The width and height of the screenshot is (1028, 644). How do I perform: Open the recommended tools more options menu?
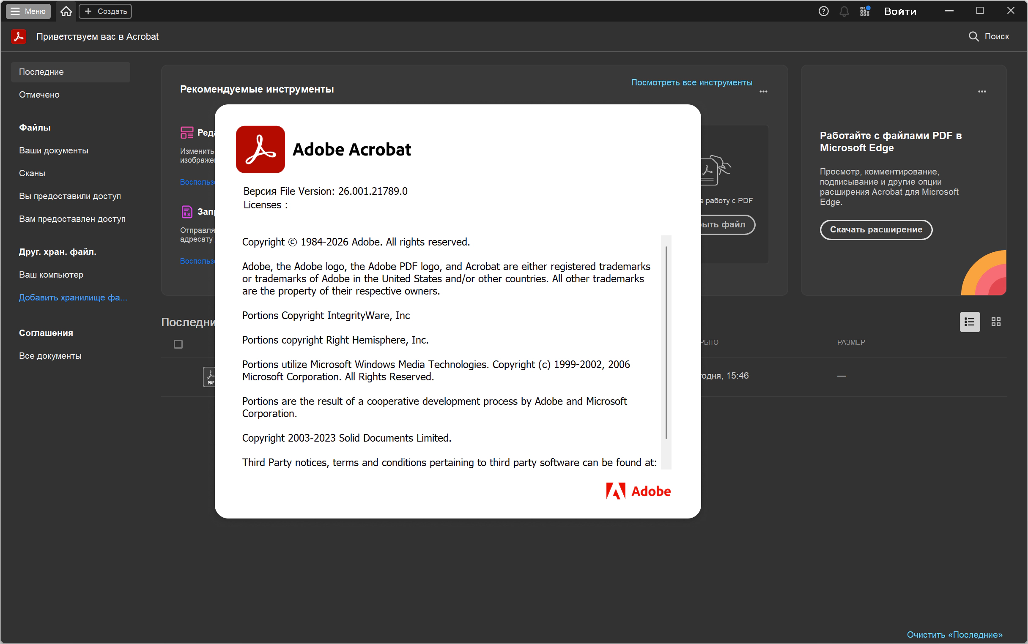[x=763, y=92]
